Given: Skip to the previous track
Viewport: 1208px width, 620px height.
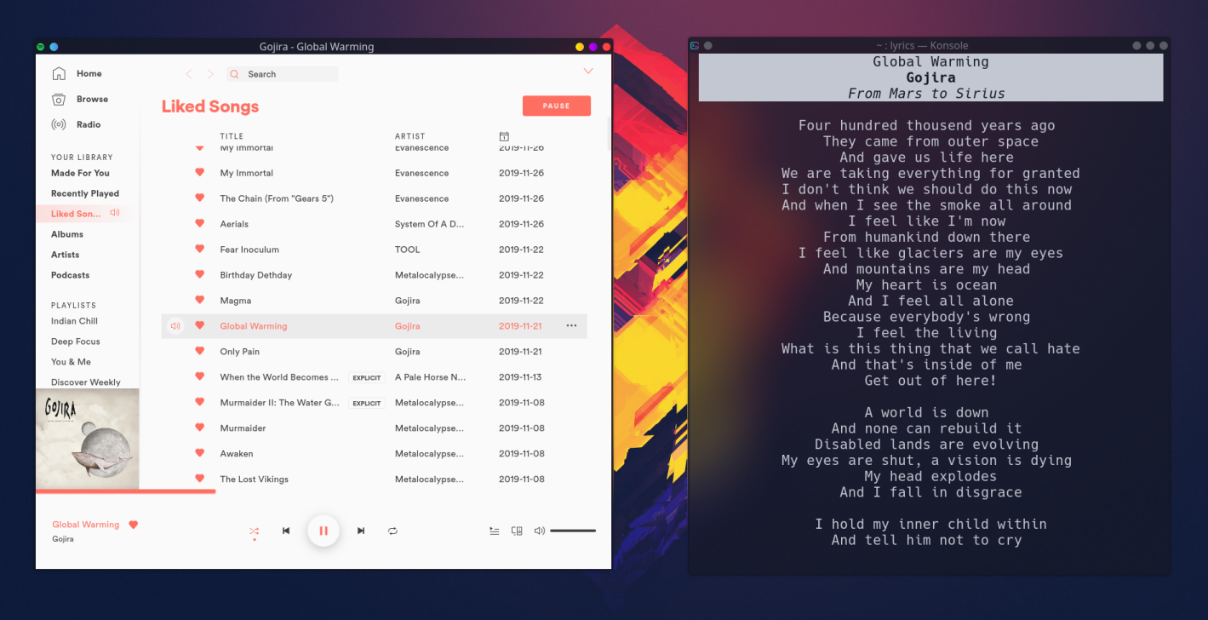Looking at the screenshot, I should [x=286, y=531].
